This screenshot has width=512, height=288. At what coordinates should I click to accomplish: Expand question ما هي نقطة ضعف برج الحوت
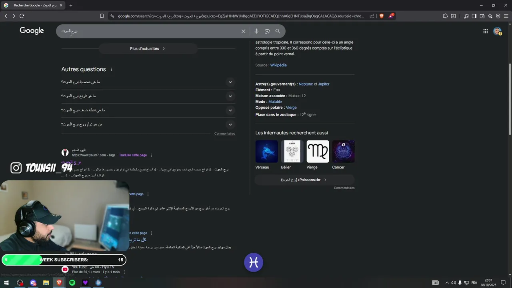pos(148,110)
